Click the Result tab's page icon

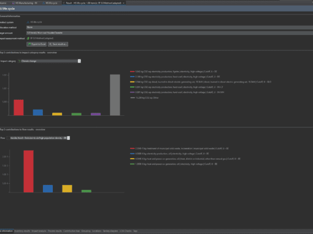click(x=64, y=3)
